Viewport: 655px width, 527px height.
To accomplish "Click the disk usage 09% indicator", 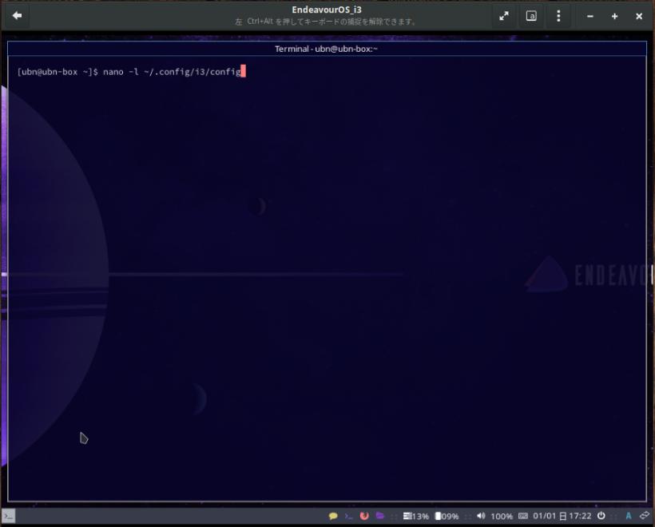I will 447,517.
